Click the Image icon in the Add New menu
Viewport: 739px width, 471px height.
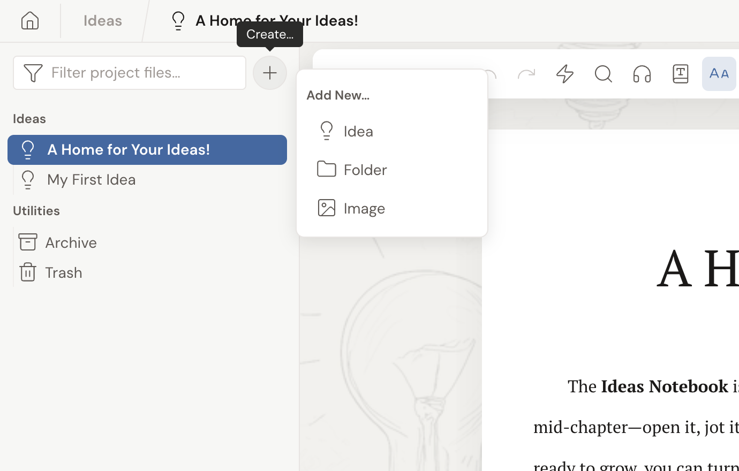pyautogui.click(x=327, y=208)
